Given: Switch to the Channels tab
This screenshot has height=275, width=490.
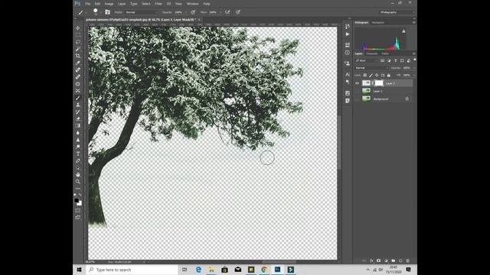Looking at the screenshot, I should (372, 53).
